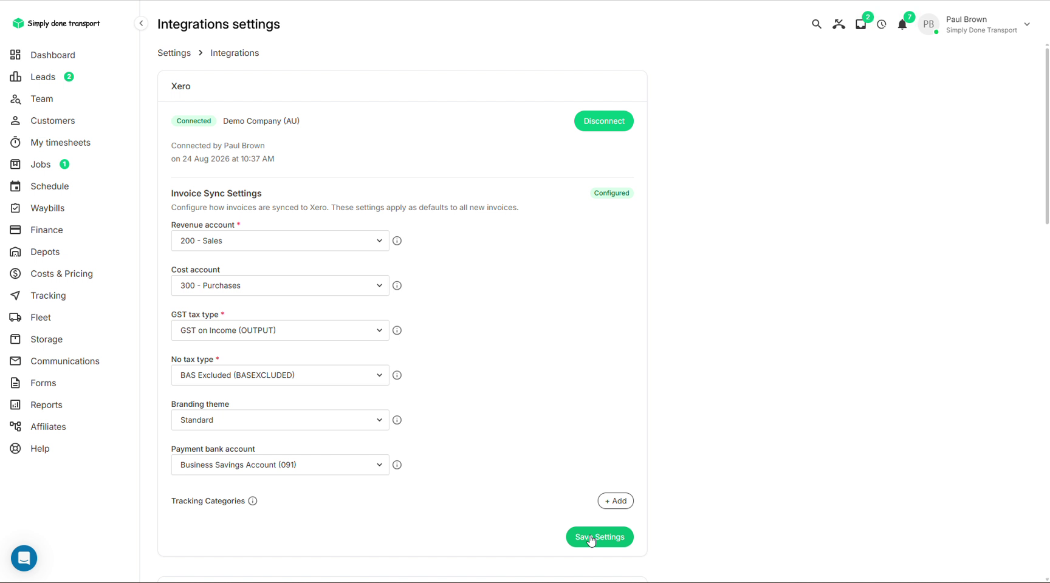Show info for No tax type
This screenshot has width=1050, height=583.
click(x=397, y=375)
